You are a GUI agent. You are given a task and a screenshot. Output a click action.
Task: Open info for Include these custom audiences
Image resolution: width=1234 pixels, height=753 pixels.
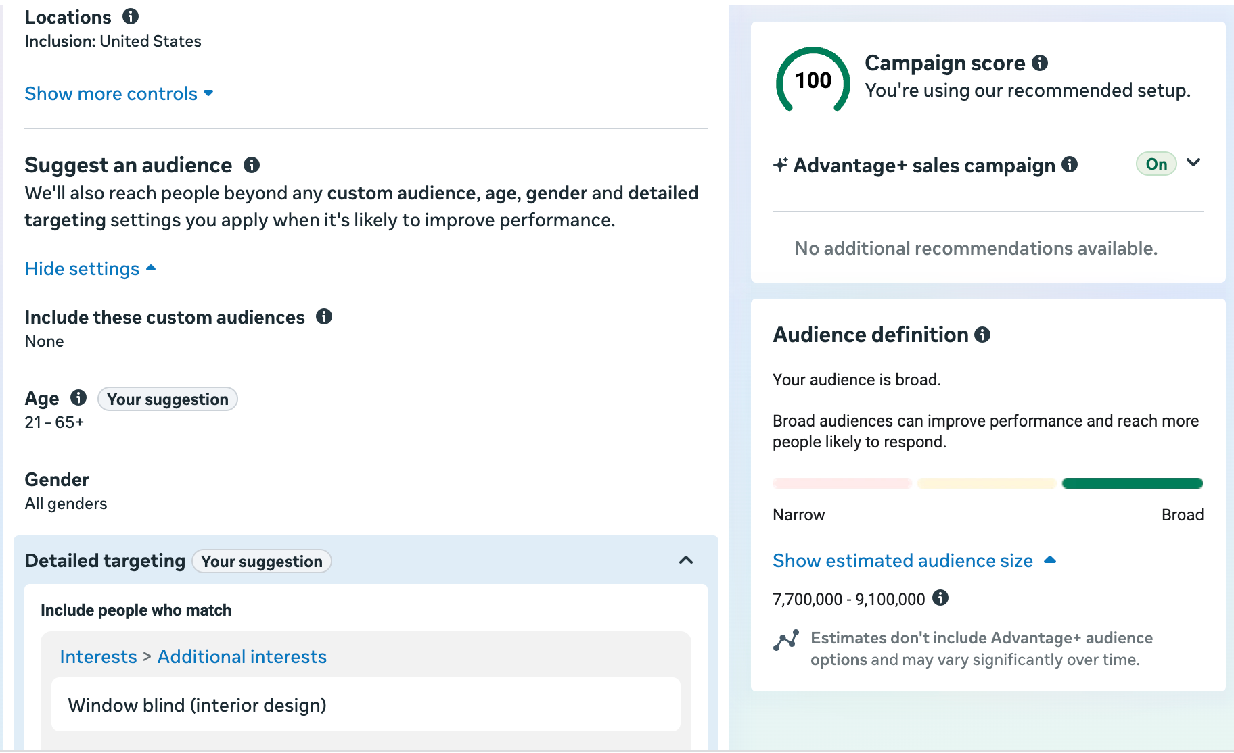point(324,316)
